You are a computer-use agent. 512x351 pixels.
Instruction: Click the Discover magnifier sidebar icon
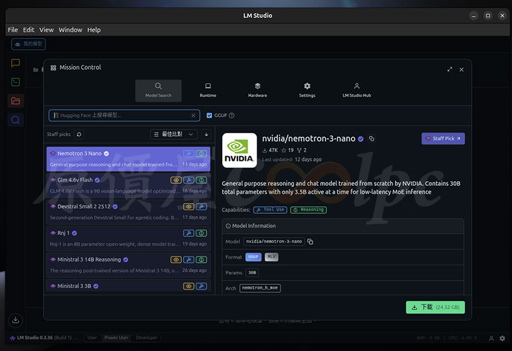click(15, 120)
